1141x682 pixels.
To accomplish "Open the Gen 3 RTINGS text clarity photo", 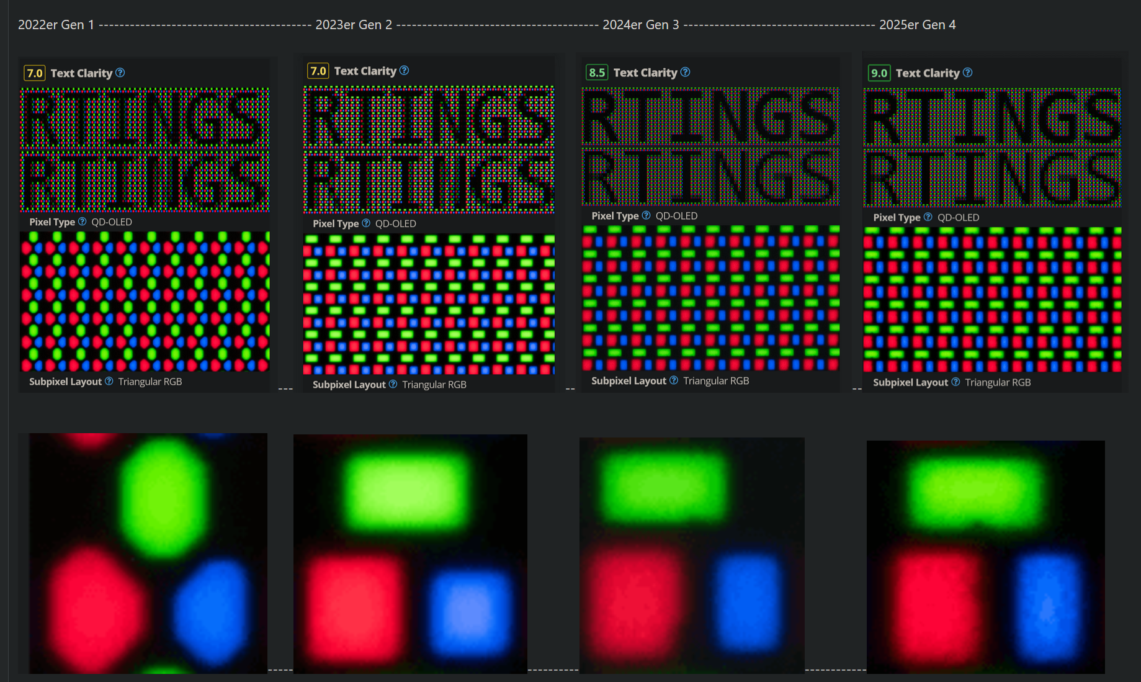I will click(710, 146).
